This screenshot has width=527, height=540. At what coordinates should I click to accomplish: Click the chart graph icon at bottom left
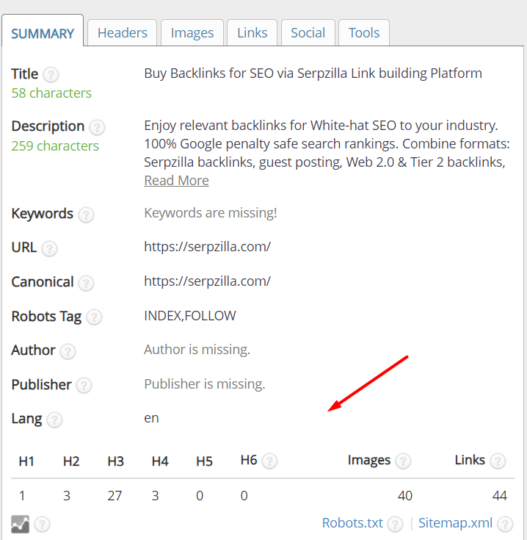(20, 524)
